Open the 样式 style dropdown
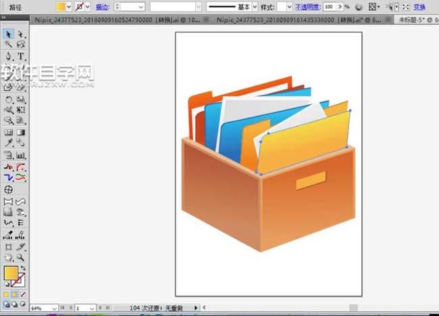The width and height of the screenshot is (439, 316). [x=289, y=7]
